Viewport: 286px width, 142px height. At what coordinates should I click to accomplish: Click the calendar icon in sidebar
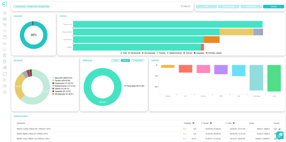tap(5, 37)
